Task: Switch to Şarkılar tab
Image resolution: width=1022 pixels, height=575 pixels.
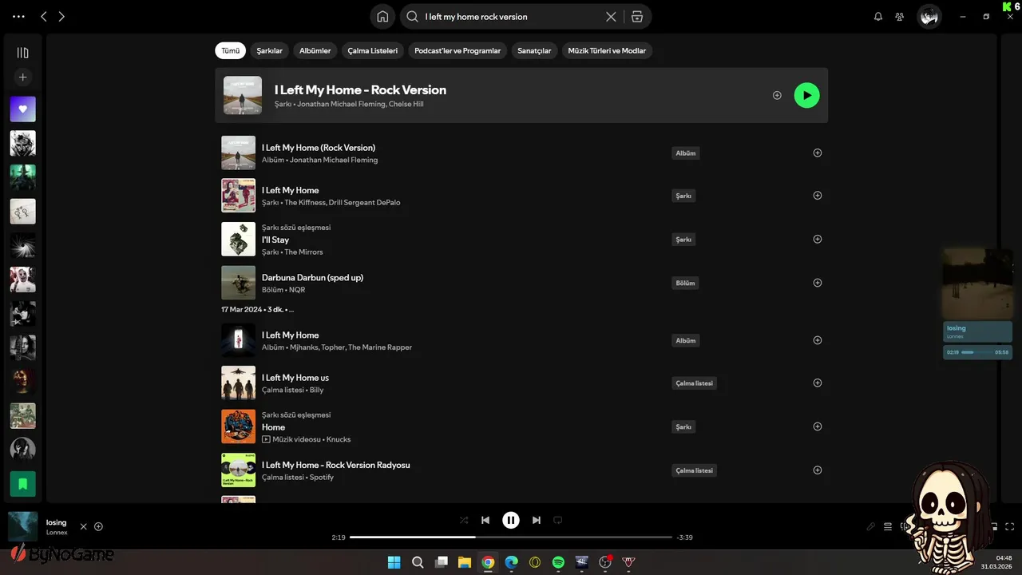Action: [x=270, y=50]
